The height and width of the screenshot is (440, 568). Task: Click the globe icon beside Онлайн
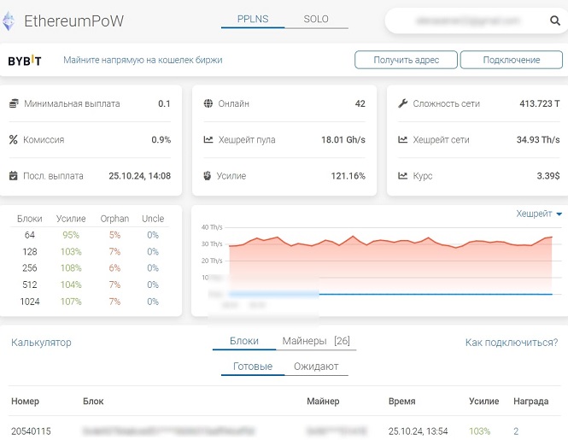point(208,103)
